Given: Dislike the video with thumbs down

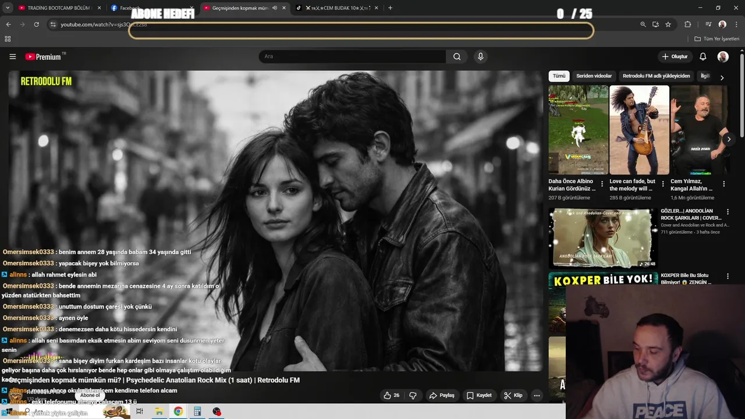Looking at the screenshot, I should (413, 395).
